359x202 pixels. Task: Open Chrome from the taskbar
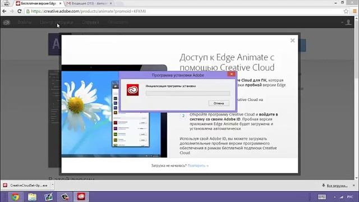click(x=15, y=197)
